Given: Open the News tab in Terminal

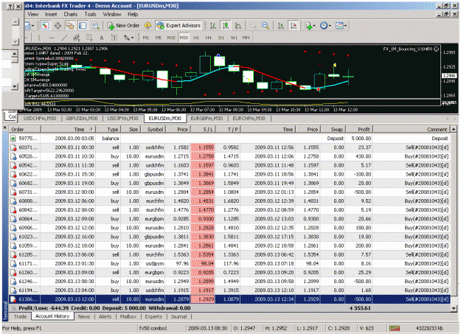Looking at the screenshot, I should [x=84, y=316].
